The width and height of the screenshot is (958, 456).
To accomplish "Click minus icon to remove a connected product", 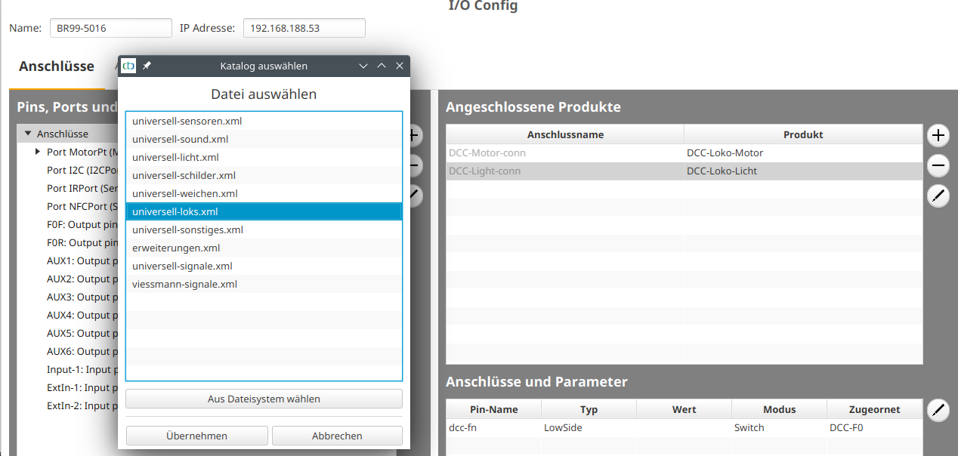I will click(938, 165).
